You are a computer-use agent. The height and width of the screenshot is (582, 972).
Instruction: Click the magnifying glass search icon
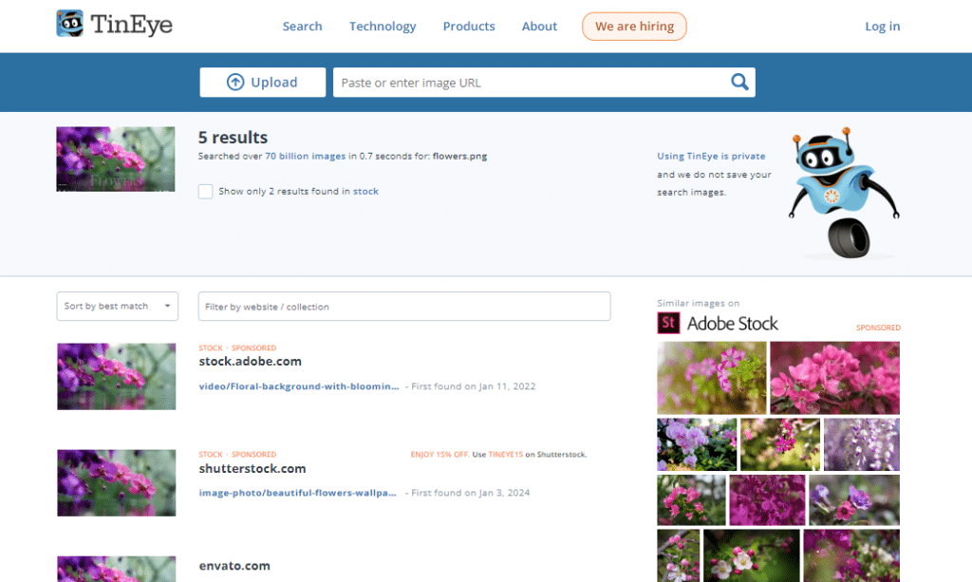pyautogui.click(x=739, y=83)
